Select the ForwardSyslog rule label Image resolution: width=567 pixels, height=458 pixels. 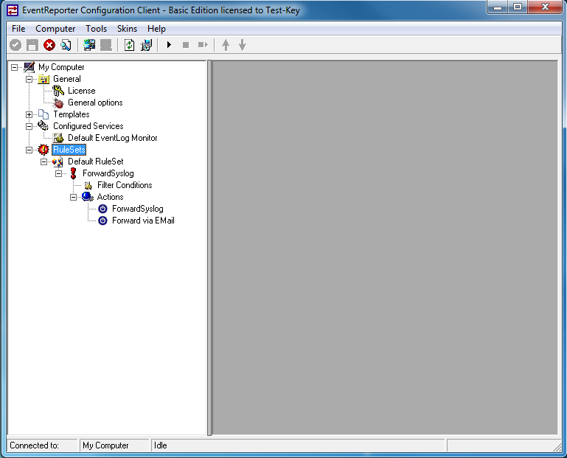point(108,173)
